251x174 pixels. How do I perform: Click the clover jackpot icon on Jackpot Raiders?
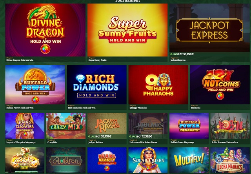click(x=89, y=136)
